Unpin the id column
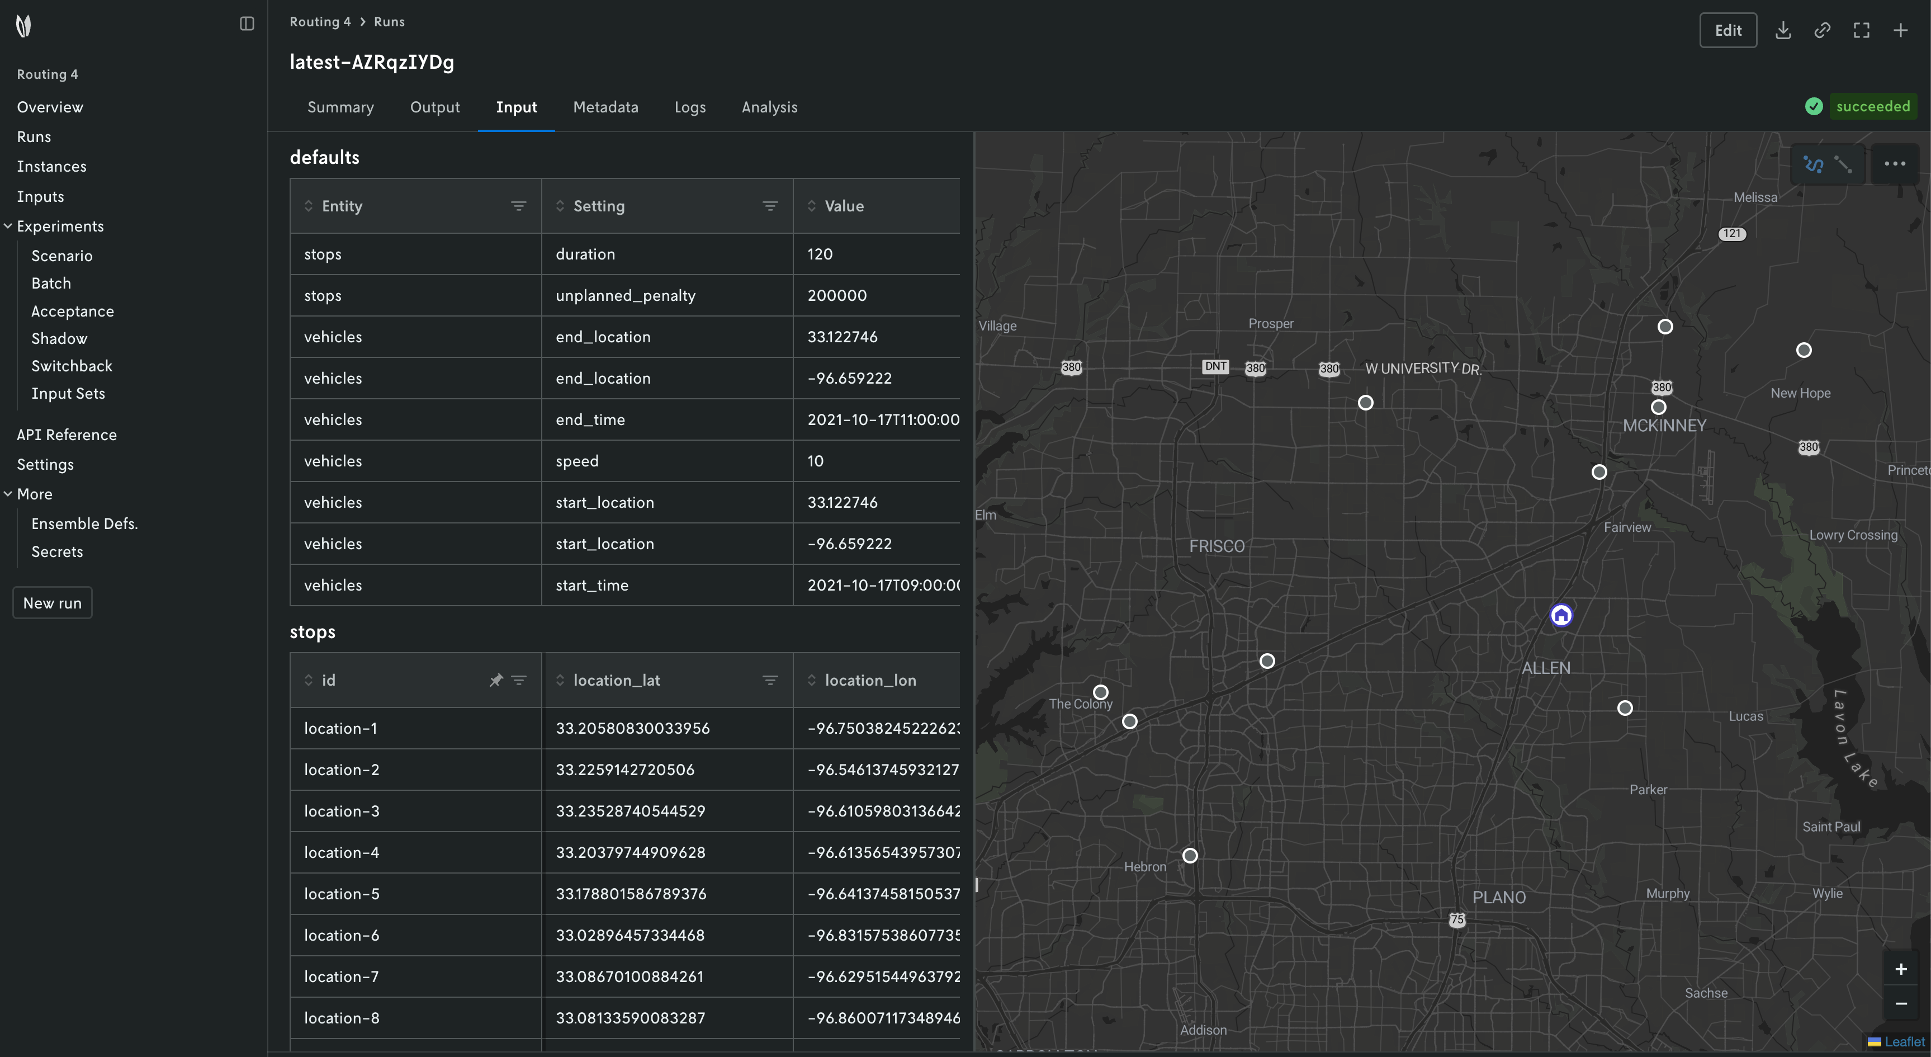1931x1057 pixels. pyautogui.click(x=495, y=681)
